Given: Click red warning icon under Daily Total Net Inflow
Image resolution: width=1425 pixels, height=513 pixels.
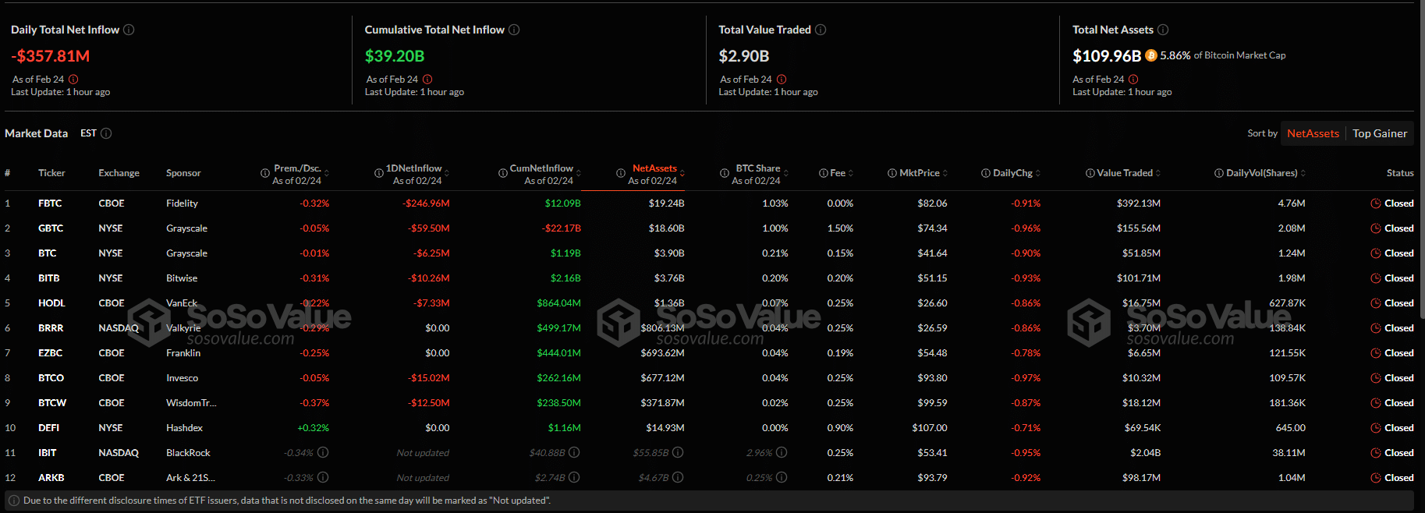Looking at the screenshot, I should pos(73,80).
